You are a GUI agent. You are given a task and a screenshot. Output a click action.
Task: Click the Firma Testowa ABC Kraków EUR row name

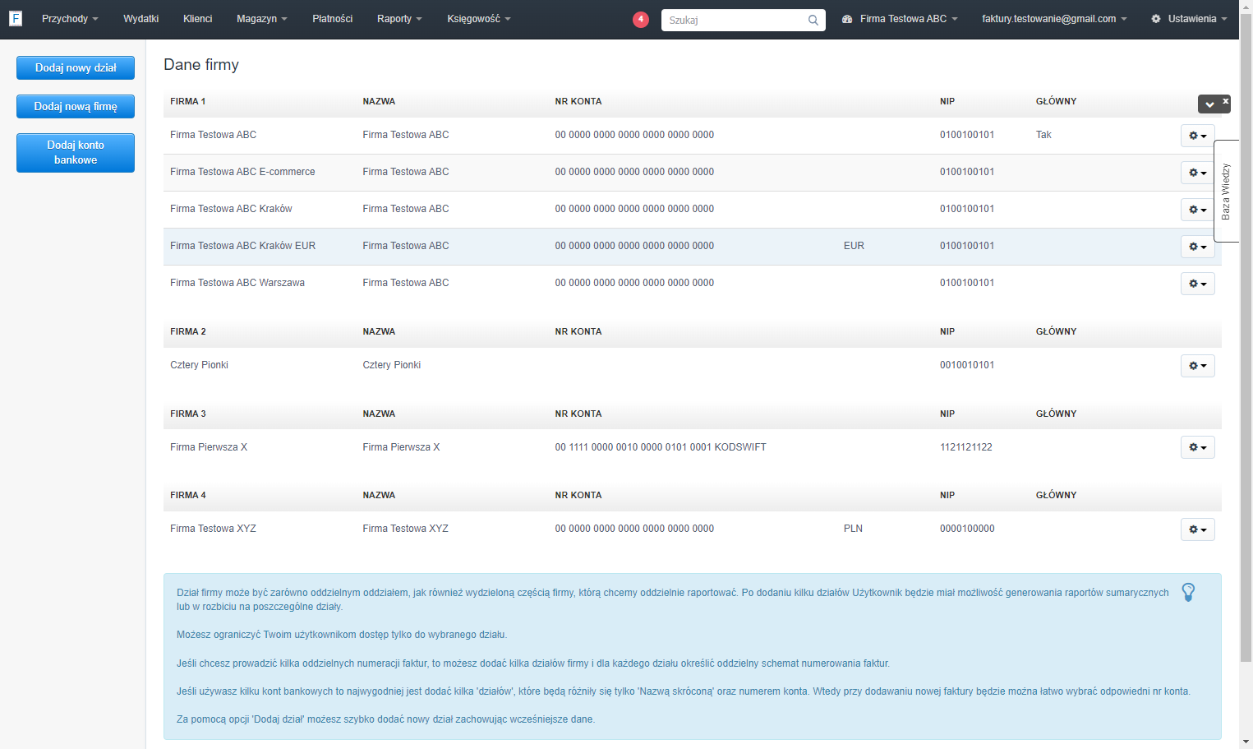(x=242, y=246)
